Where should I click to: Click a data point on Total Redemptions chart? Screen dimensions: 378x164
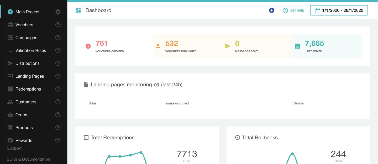(x=141, y=152)
